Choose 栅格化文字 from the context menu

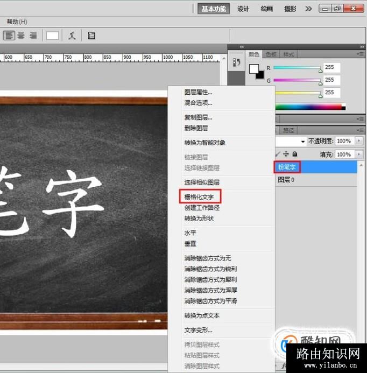click(199, 197)
